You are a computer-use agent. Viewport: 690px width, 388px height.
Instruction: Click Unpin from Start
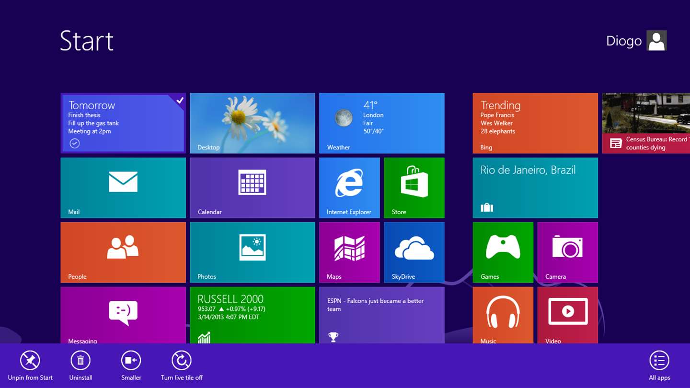click(30, 366)
